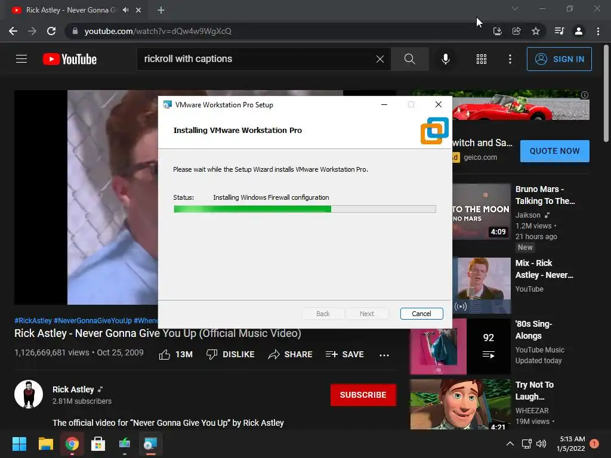Image resolution: width=611 pixels, height=458 pixels.
Task: Save the video to a playlist
Action: (344, 354)
